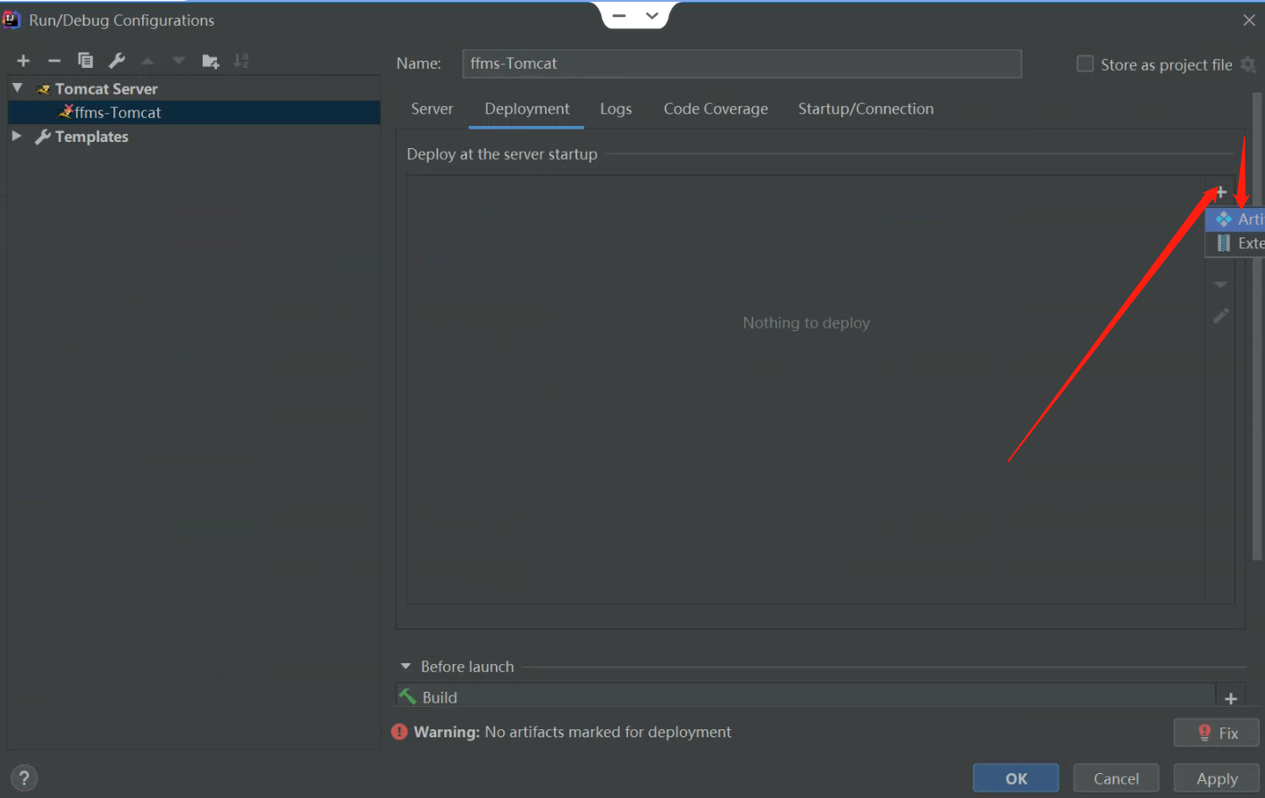Edit the deployment artifact with the pencil icon
This screenshot has height=798, width=1265.
point(1221,316)
